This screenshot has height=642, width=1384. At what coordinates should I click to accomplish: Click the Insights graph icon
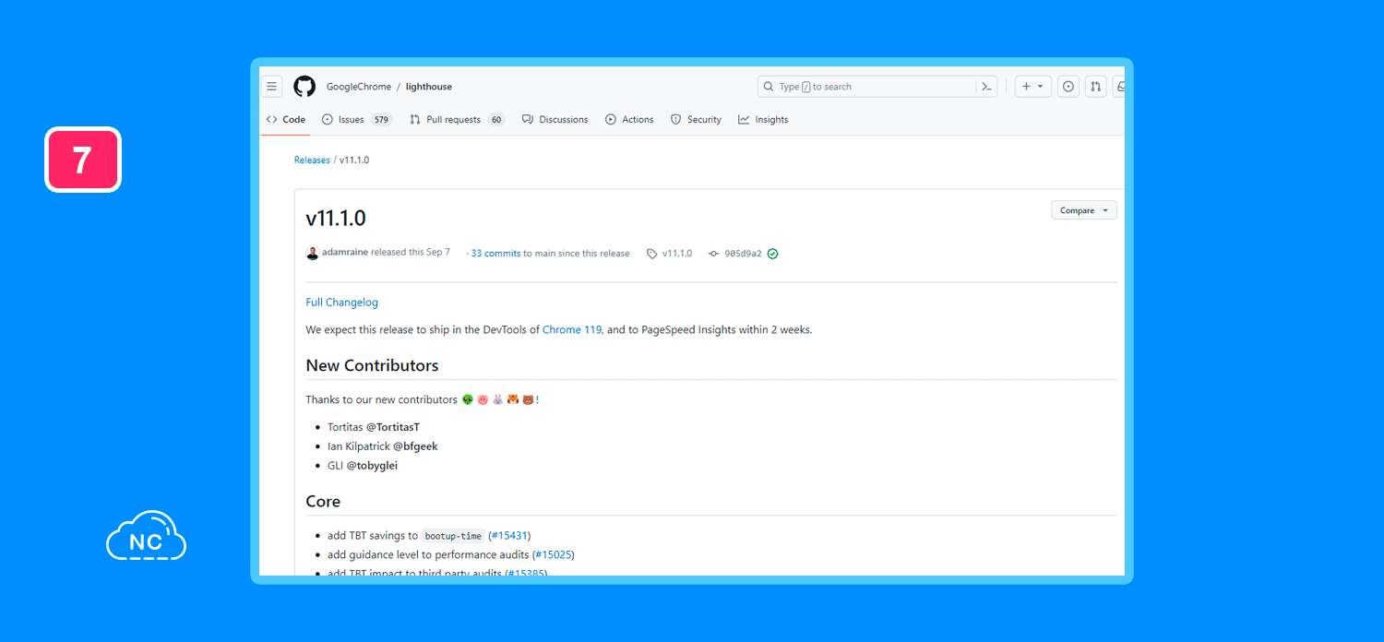[744, 120]
